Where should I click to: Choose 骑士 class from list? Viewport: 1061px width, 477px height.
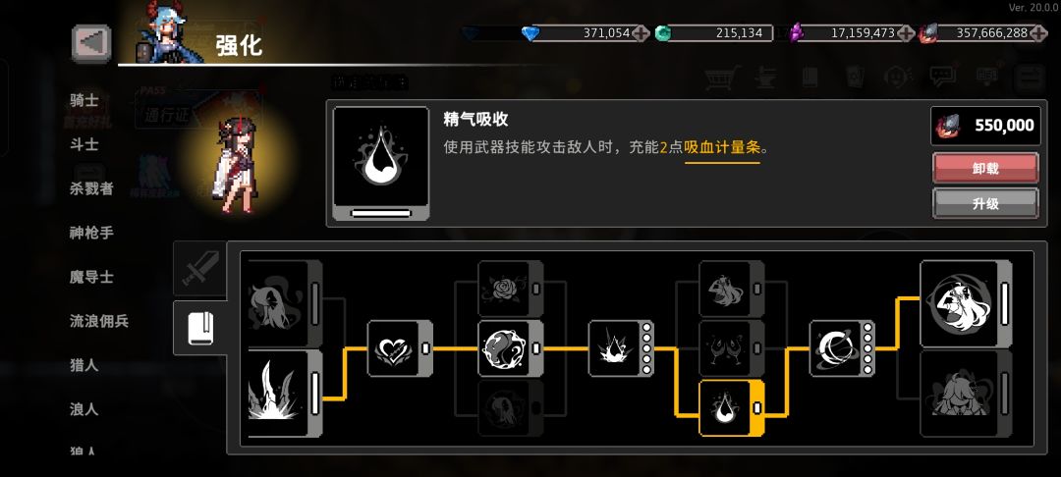[84, 101]
